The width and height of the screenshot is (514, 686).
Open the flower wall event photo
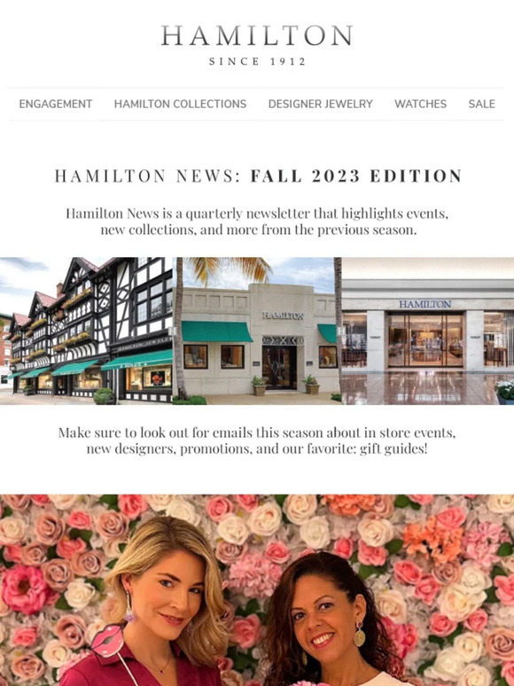coord(257,590)
